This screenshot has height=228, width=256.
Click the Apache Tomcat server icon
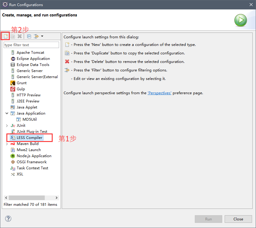pos(13,53)
